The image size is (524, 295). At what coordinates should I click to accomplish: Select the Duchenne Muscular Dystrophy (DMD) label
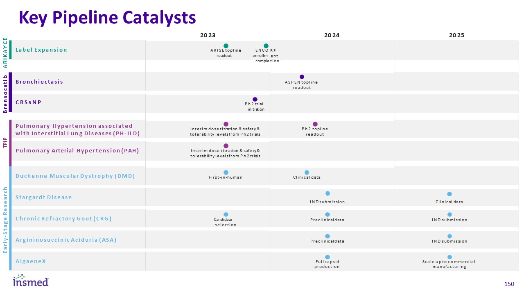75,176
